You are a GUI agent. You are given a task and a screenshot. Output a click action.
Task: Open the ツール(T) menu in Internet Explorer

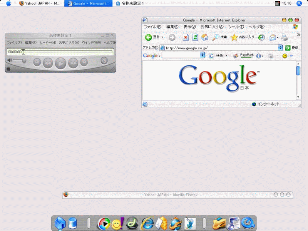tap(236, 27)
